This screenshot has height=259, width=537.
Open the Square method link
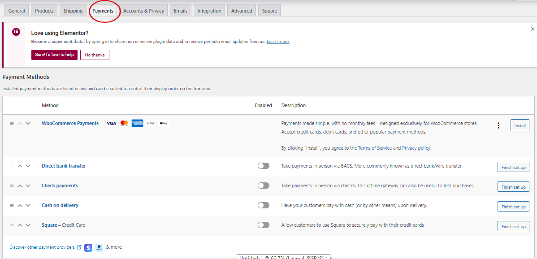click(49, 225)
